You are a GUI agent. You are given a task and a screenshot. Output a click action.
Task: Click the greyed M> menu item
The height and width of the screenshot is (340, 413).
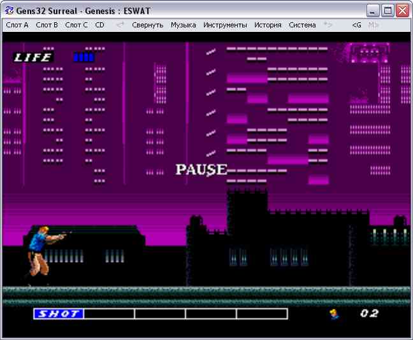coord(373,25)
